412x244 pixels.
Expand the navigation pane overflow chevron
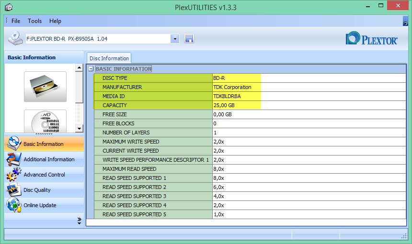[x=80, y=221]
